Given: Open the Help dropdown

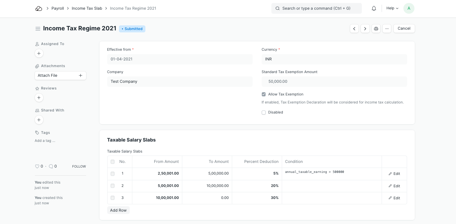Looking at the screenshot, I should coord(392,8).
